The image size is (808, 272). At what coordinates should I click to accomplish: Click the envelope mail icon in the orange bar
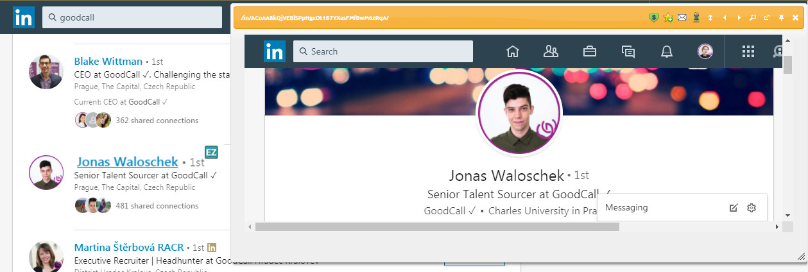[x=682, y=17]
